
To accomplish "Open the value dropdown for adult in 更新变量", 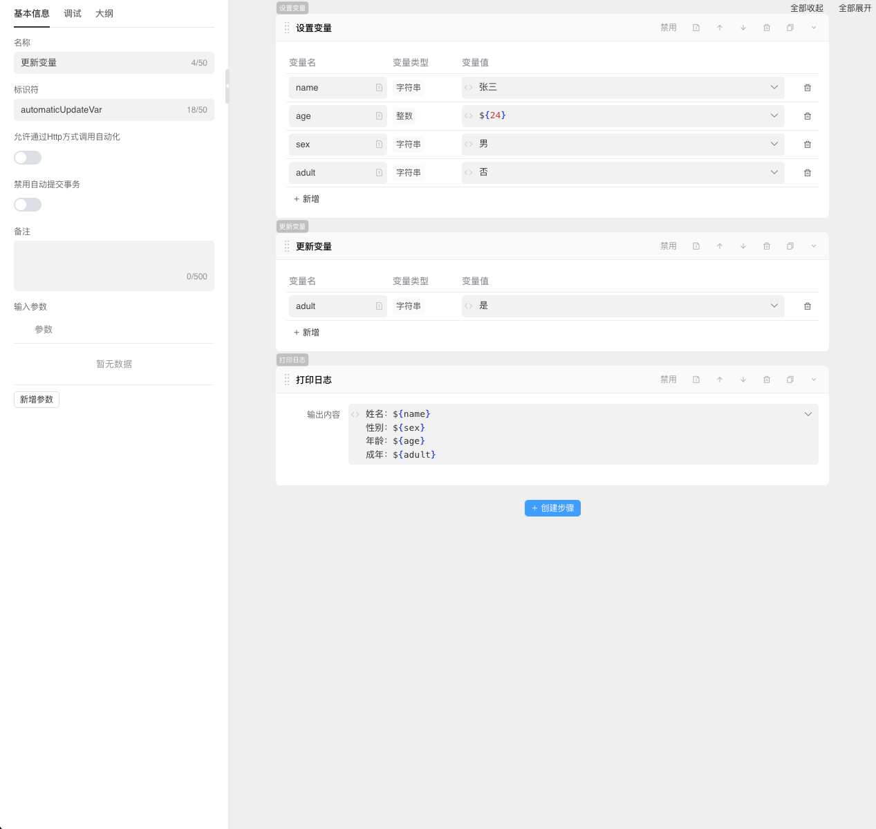I will click(x=774, y=306).
